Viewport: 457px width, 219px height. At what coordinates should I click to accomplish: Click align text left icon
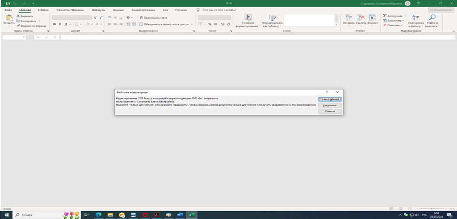pyautogui.click(x=110, y=24)
